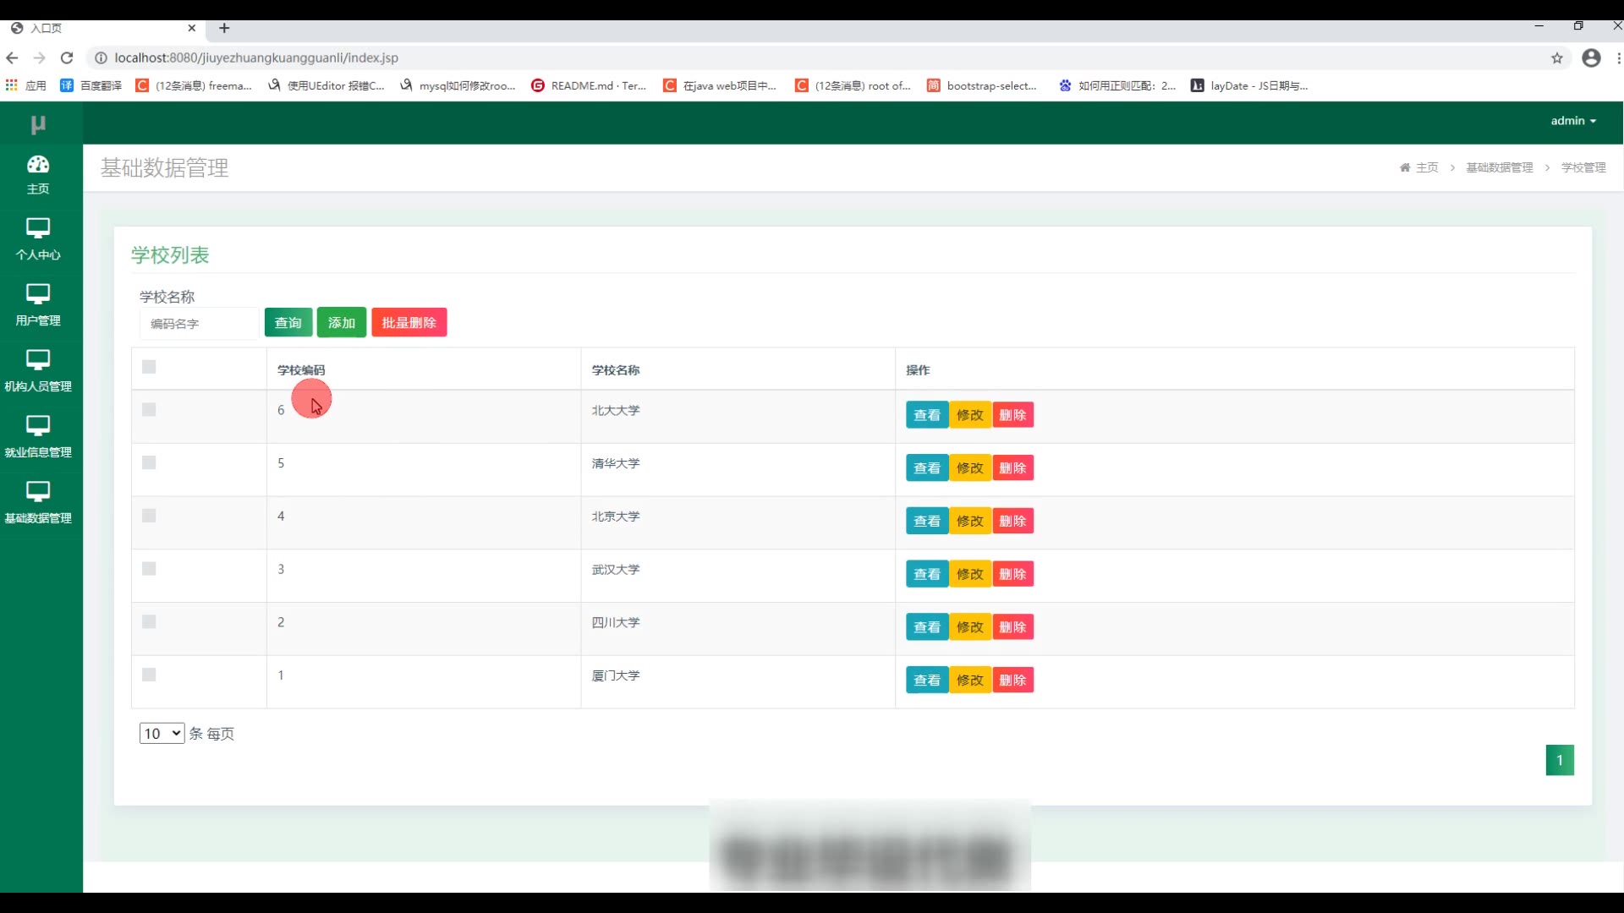Bookmark this page with star icon

pyautogui.click(x=1556, y=57)
